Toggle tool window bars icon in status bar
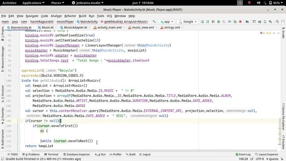Image resolution: width=286 pixels, height=161 pixels. pyautogui.click(x=3, y=159)
